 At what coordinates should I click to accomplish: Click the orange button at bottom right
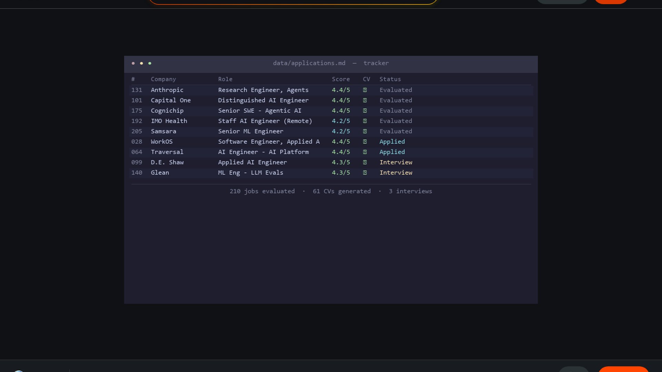623,369
